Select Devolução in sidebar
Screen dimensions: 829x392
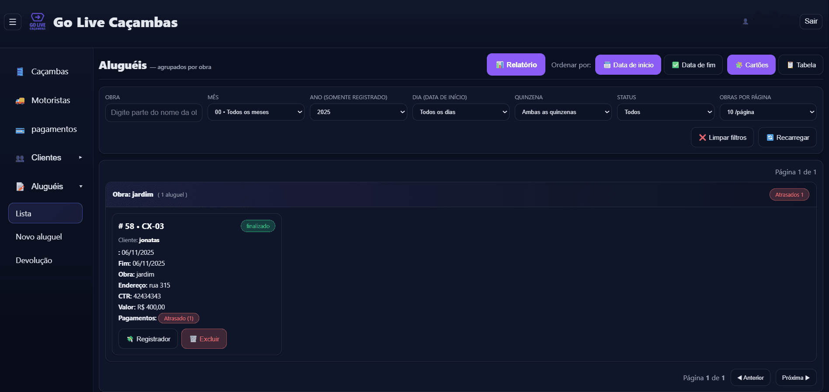coord(34,260)
